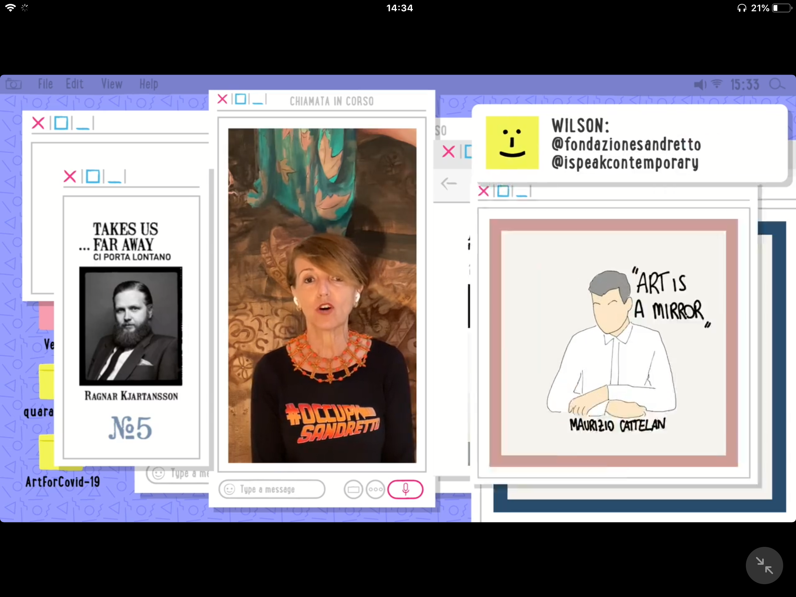Click the screen-share rectangle button in call window
Screen dimensions: 796x597
[x=353, y=489]
